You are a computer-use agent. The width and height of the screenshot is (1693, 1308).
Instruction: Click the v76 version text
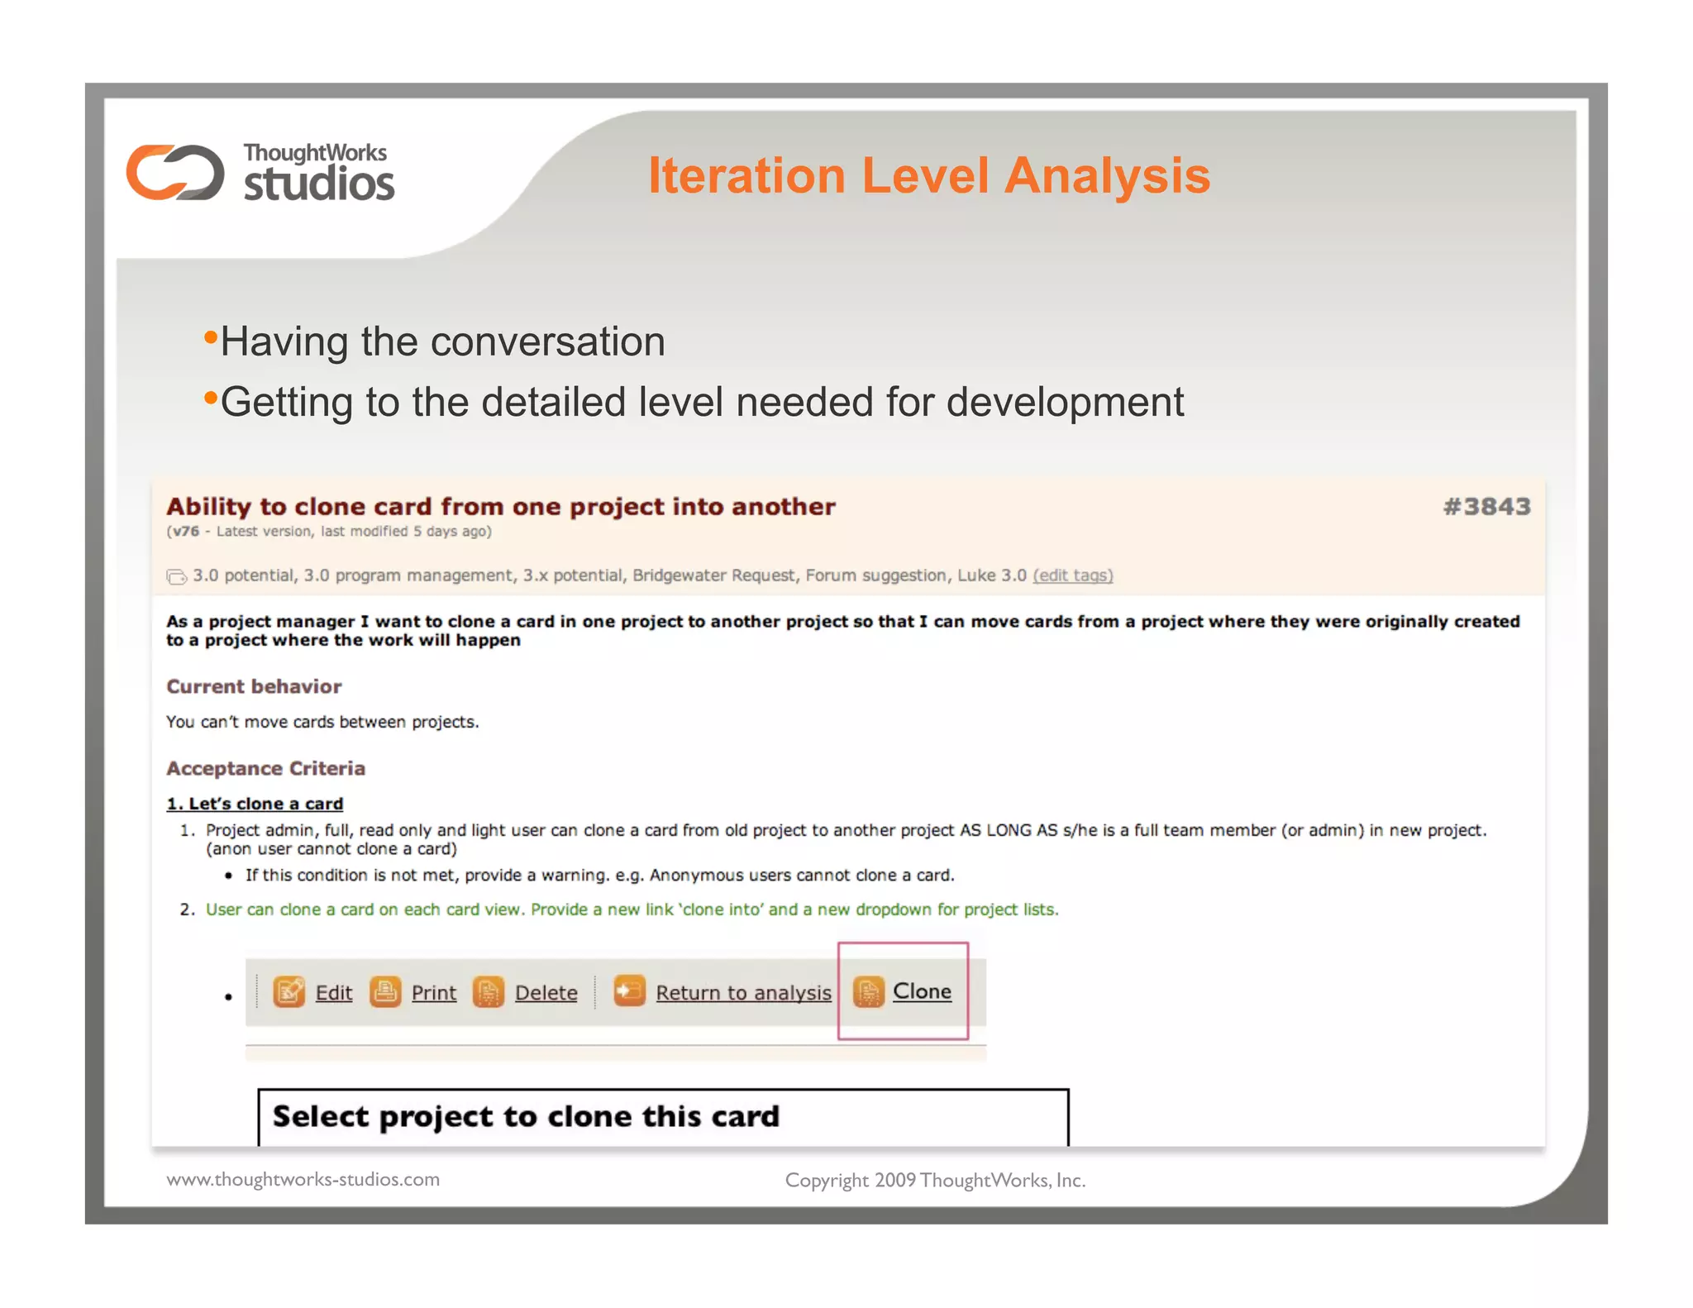point(185,531)
